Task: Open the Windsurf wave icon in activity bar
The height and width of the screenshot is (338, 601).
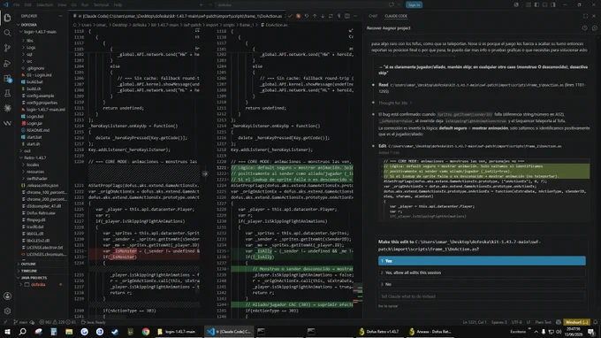Action: (7, 123)
